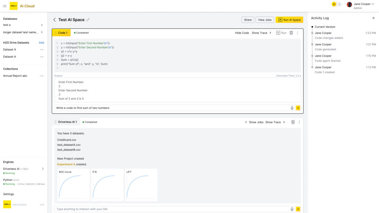Screen dimensions: 379x213
Task: Click the Run AI Space button
Action: click(x=289, y=20)
